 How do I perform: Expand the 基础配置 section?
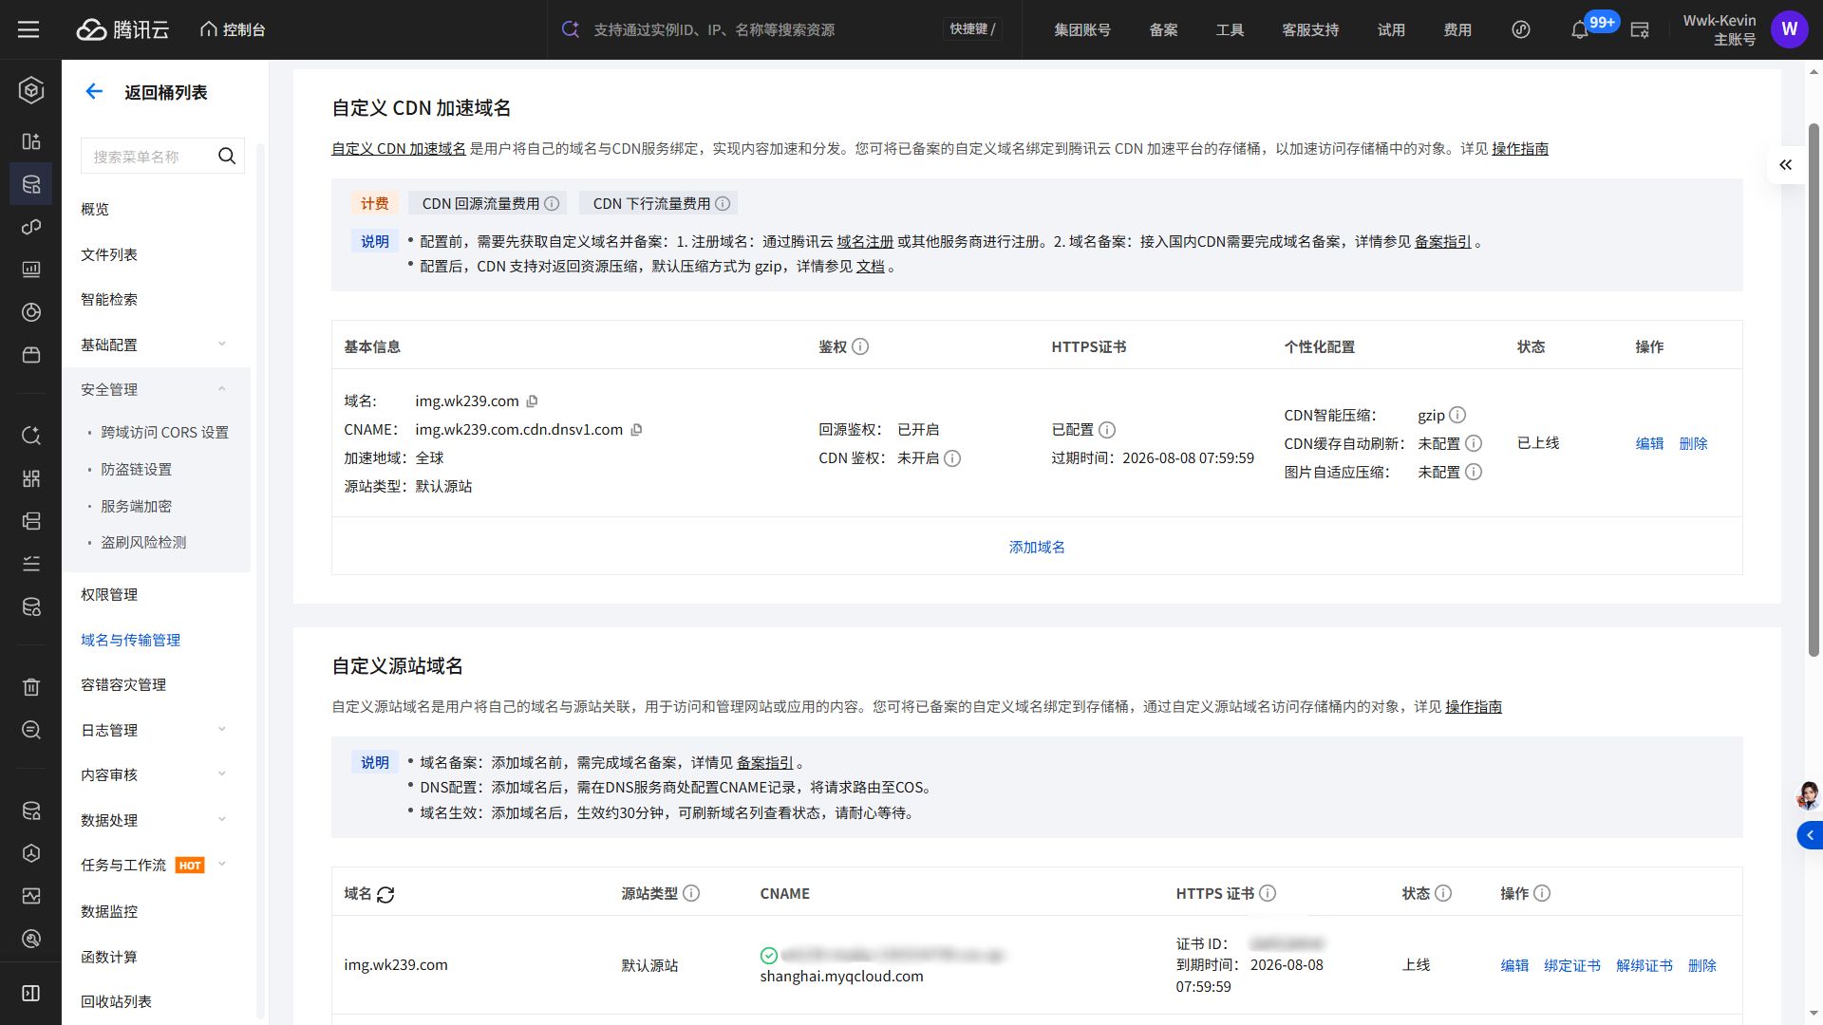[x=155, y=345]
